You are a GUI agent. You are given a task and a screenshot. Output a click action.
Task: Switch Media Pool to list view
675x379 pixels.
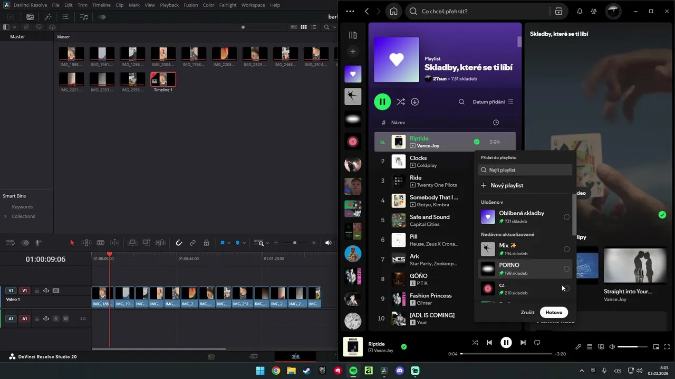pos(313,27)
